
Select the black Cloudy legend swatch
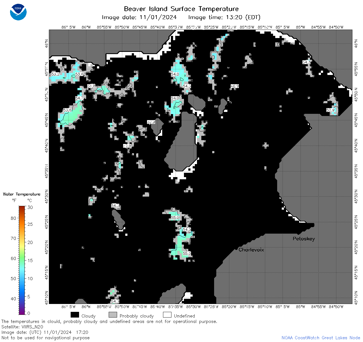click(x=75, y=315)
